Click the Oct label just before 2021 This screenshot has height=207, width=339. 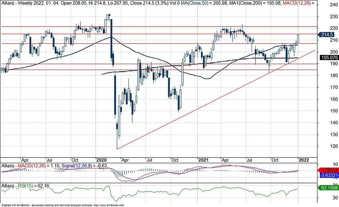(175, 160)
